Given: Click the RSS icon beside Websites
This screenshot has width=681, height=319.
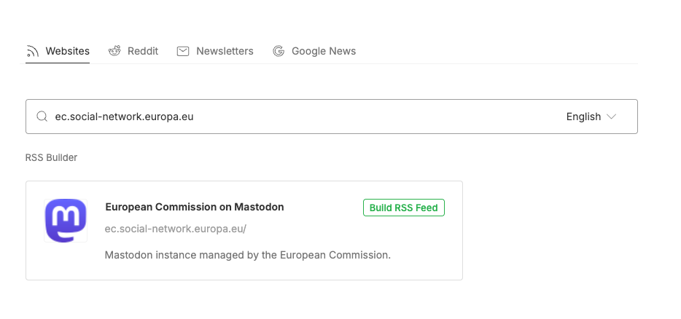Looking at the screenshot, I should (32, 51).
